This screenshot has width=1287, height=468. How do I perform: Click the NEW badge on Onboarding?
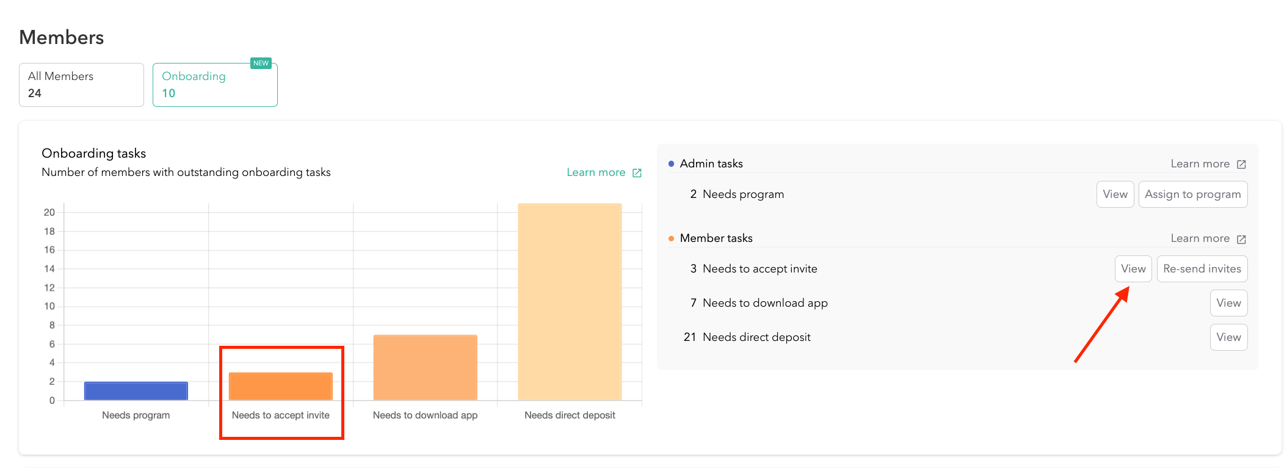(x=261, y=64)
